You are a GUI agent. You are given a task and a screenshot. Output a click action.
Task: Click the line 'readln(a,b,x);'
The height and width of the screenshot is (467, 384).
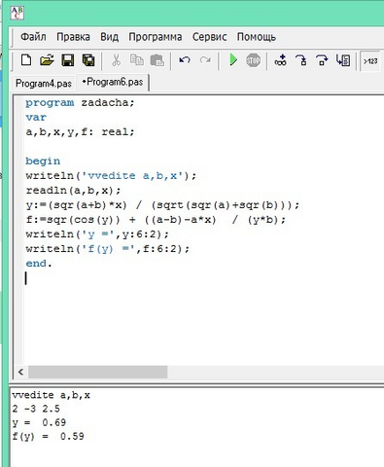[73, 191]
